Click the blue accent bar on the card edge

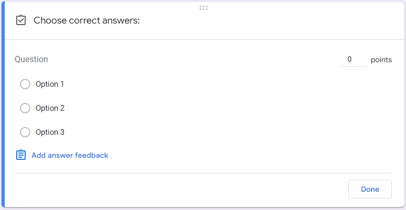coord(3,104)
